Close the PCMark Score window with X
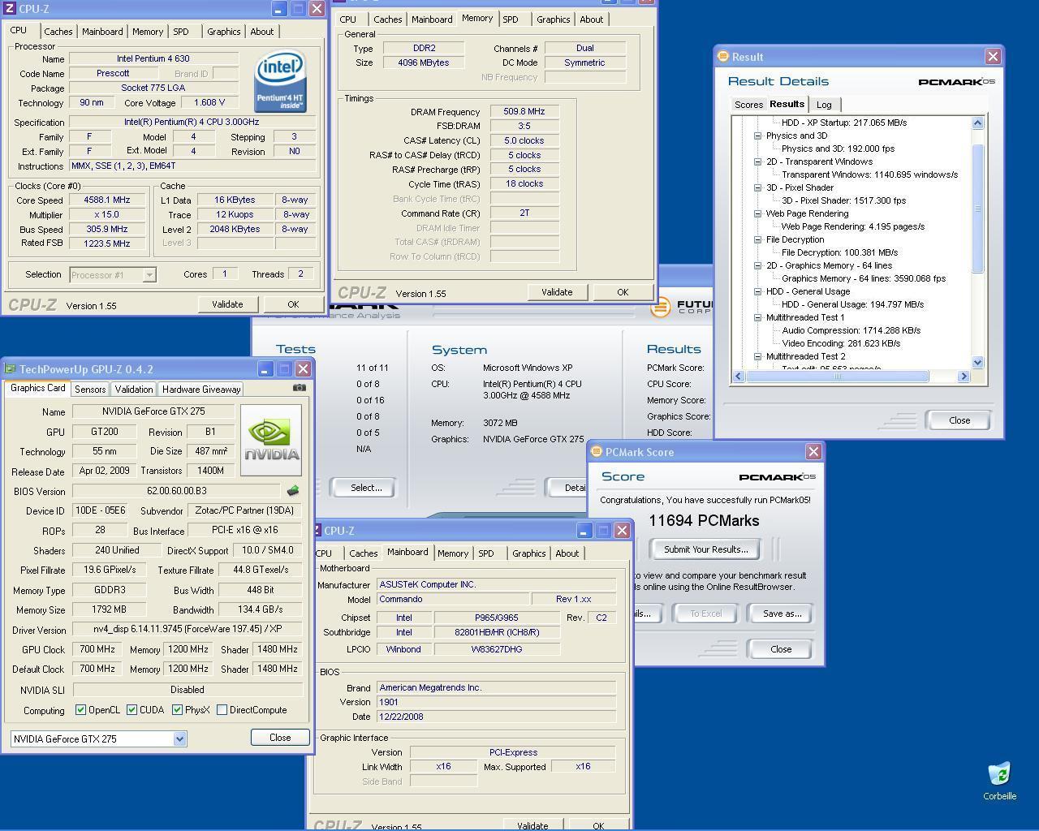 (813, 452)
